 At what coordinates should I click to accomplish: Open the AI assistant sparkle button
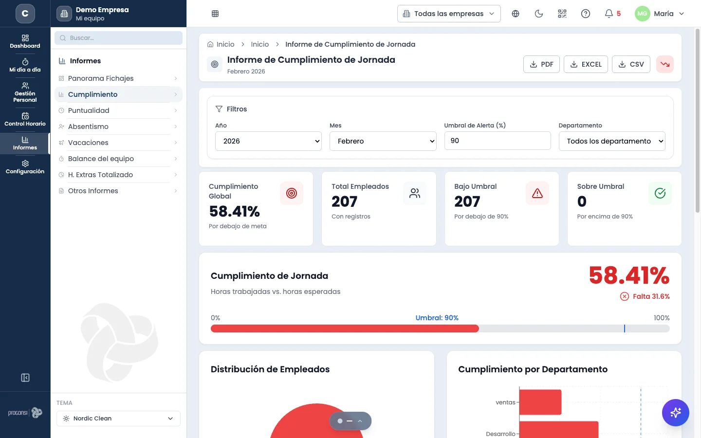(x=676, y=413)
